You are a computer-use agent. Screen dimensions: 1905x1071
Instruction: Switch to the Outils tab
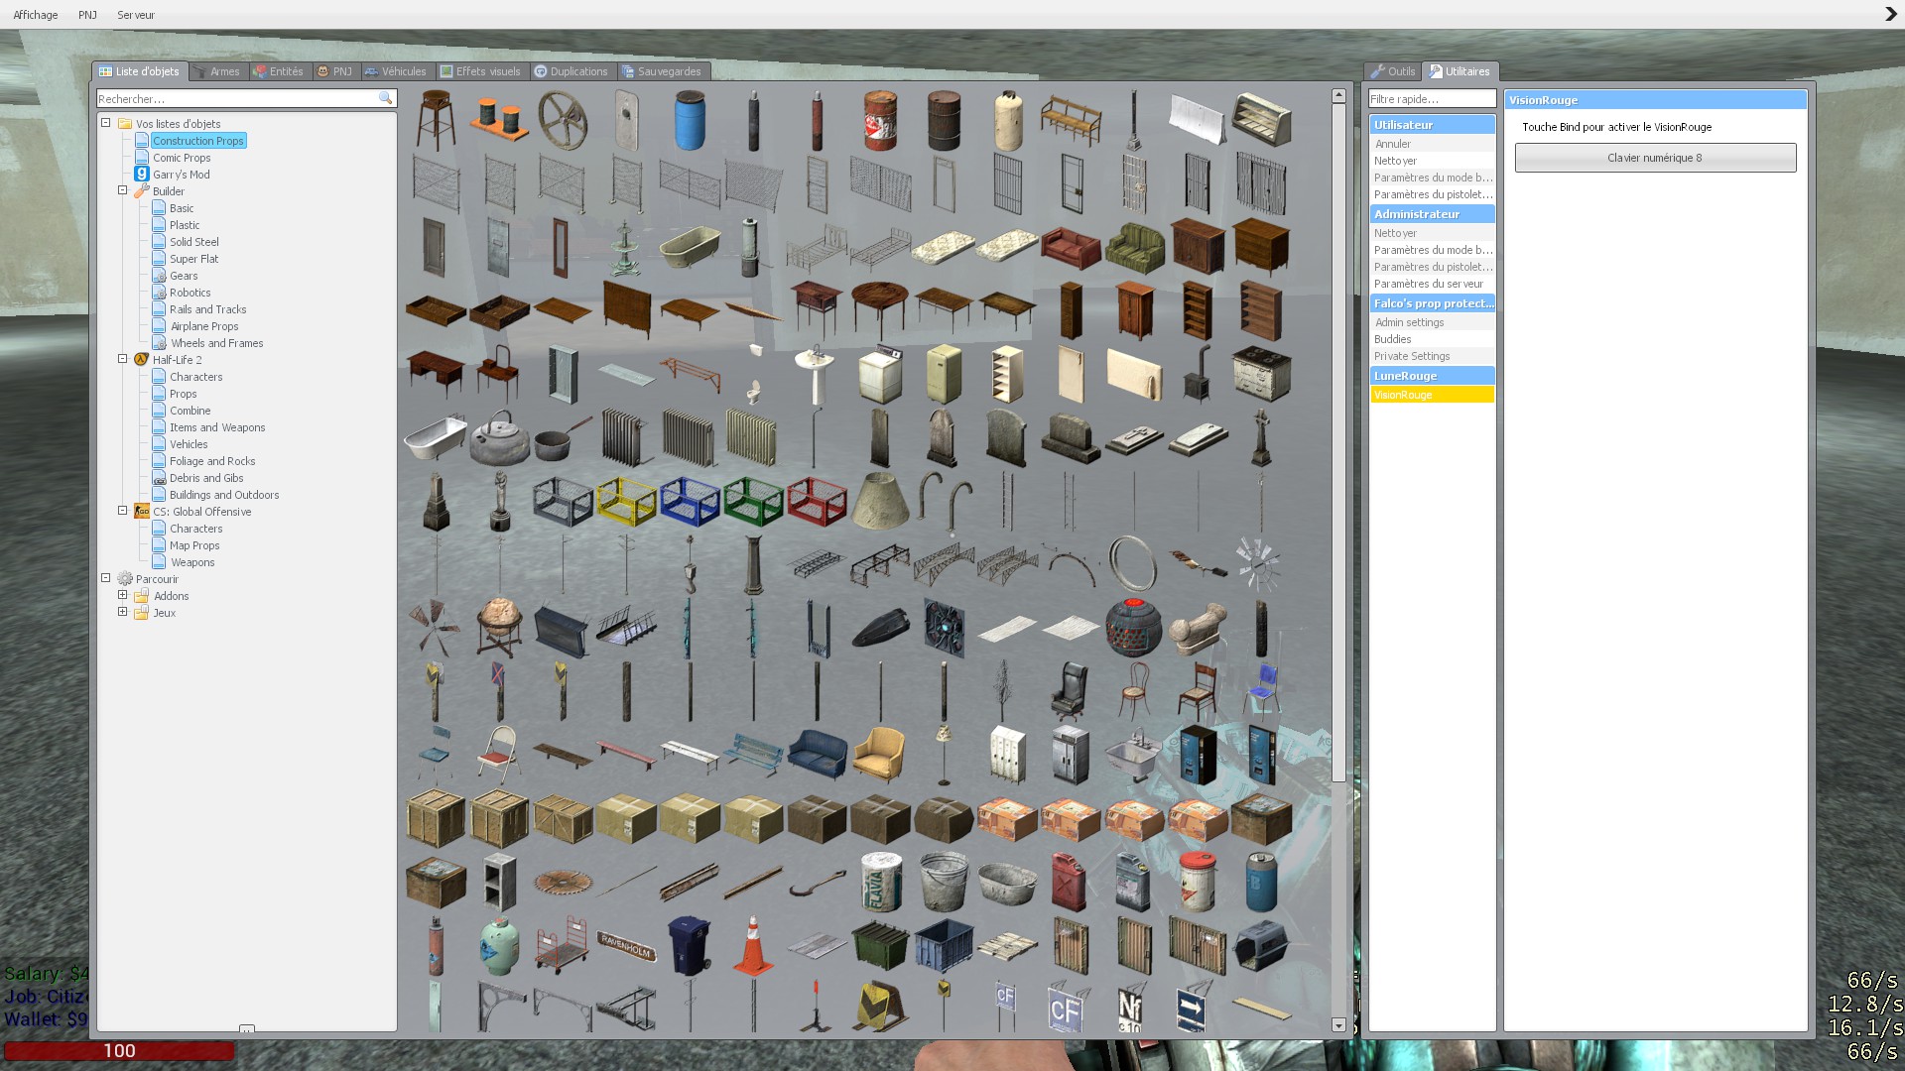click(x=1394, y=71)
